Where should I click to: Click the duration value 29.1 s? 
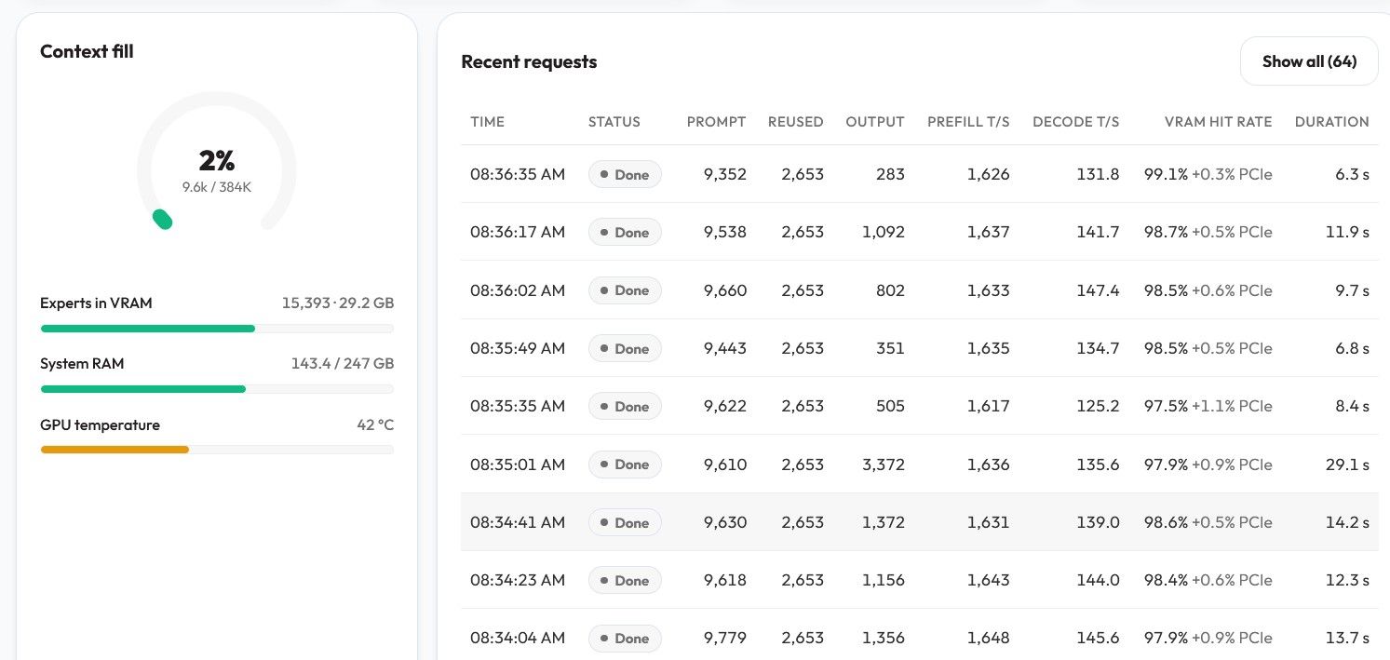pos(1347,464)
